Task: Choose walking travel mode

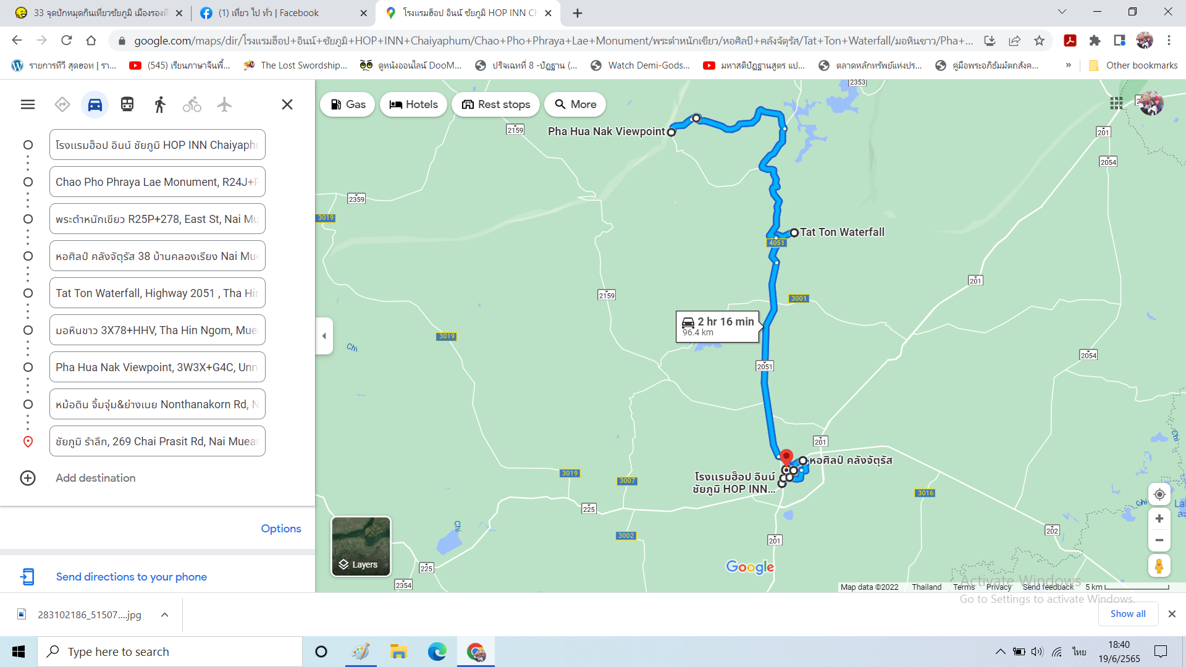Action: (160, 104)
